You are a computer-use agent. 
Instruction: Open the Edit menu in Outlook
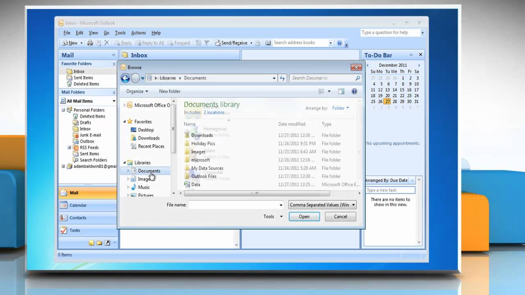point(80,33)
